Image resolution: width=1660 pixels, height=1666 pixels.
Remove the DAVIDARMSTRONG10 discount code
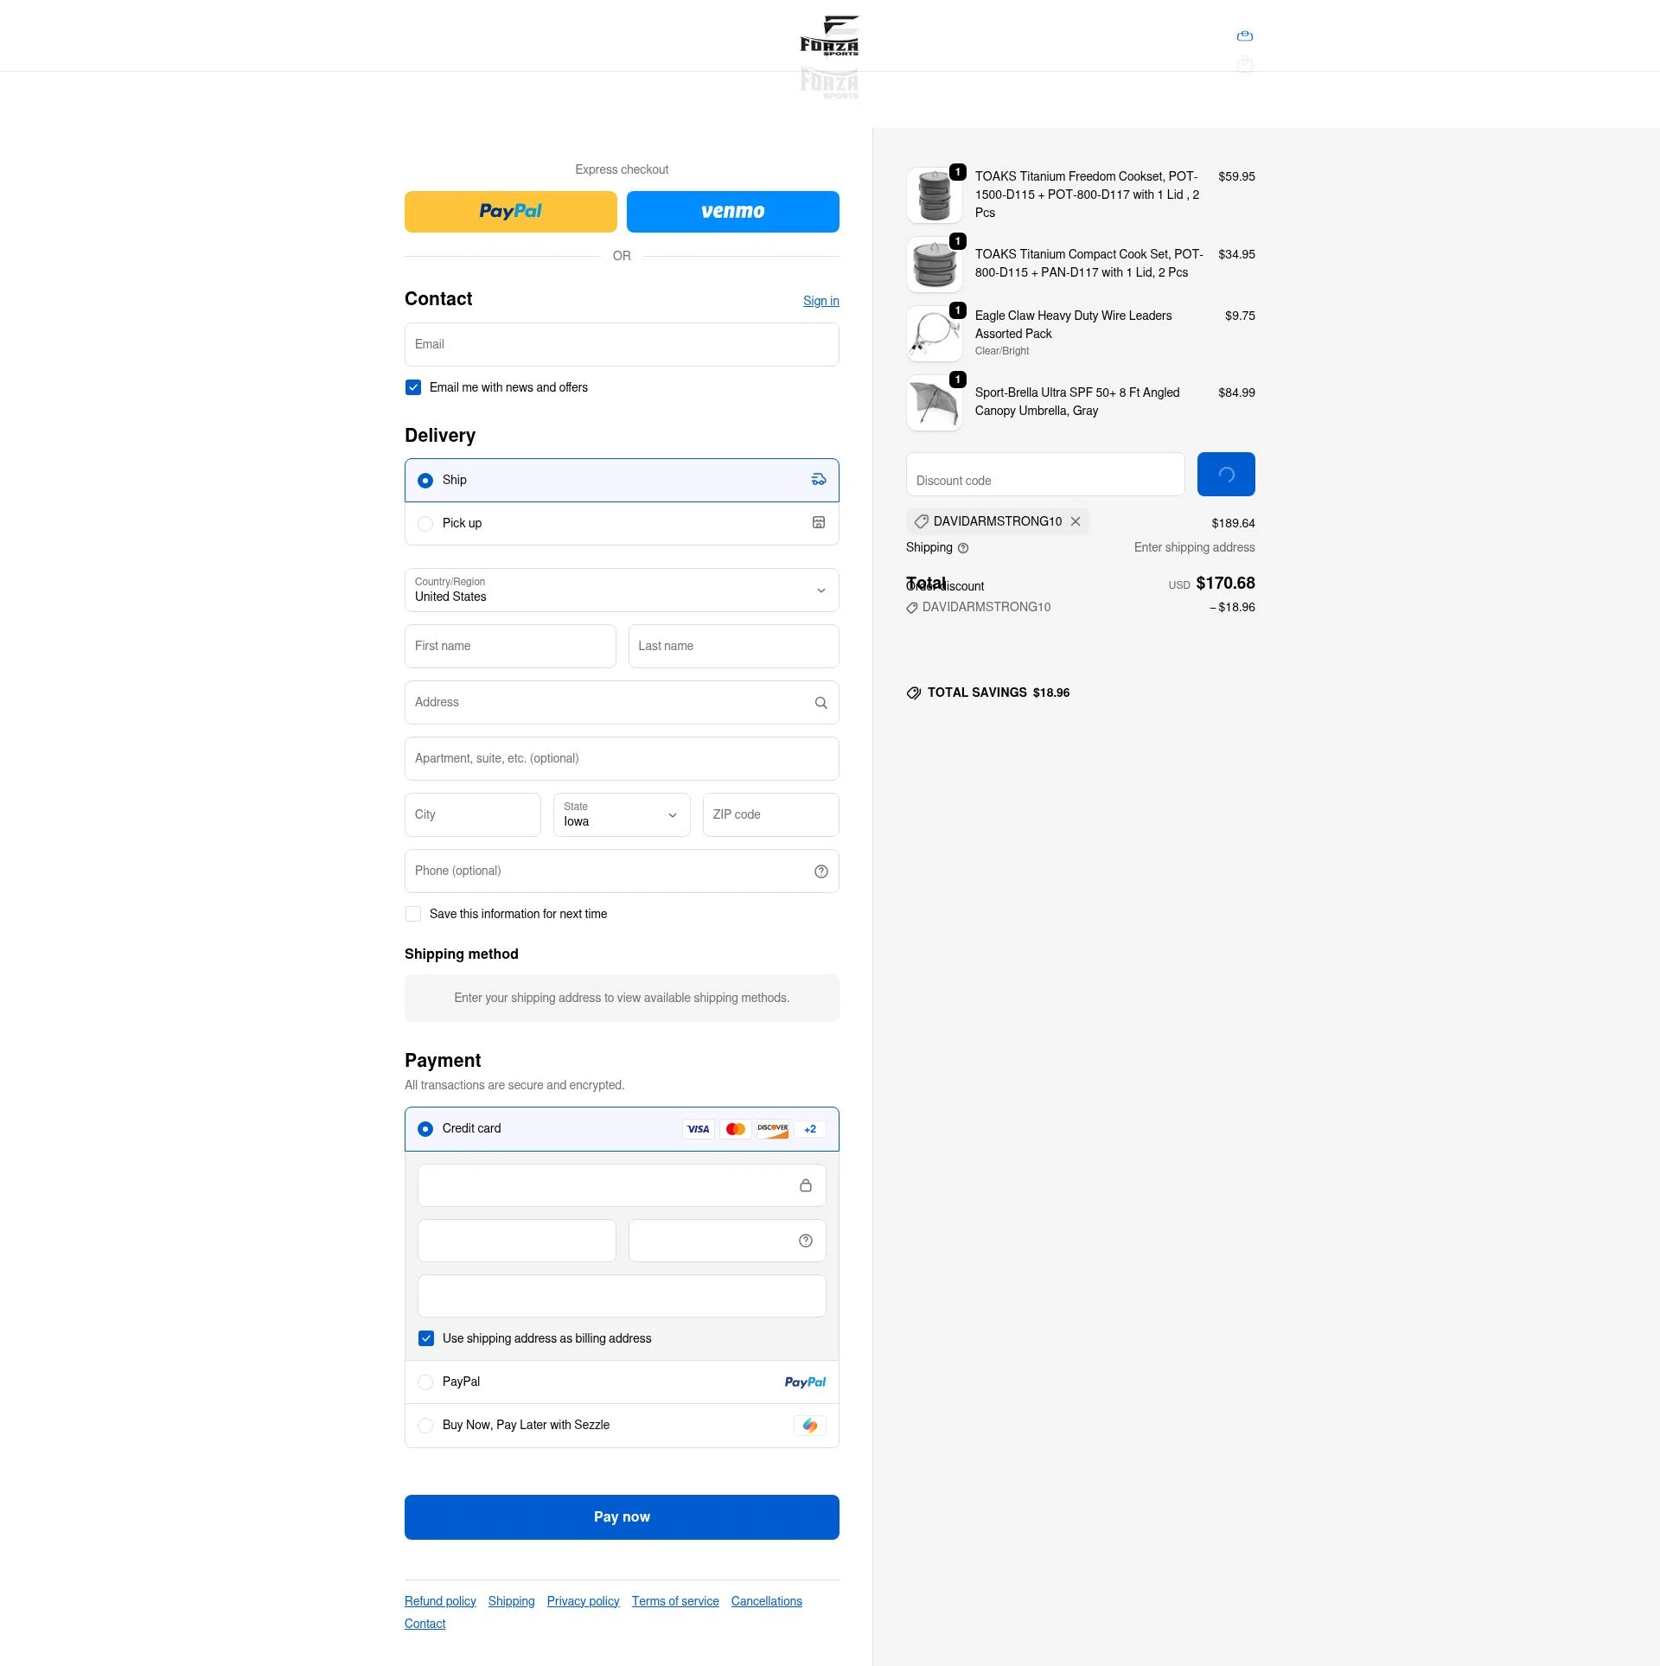pyautogui.click(x=1076, y=521)
